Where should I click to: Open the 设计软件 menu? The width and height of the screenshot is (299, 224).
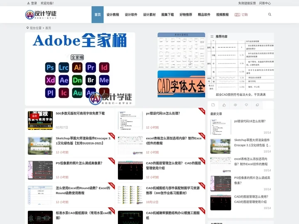click(x=131, y=15)
